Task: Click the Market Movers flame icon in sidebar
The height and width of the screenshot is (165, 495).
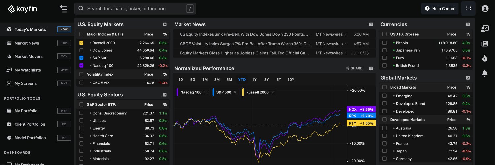Action: (9, 56)
